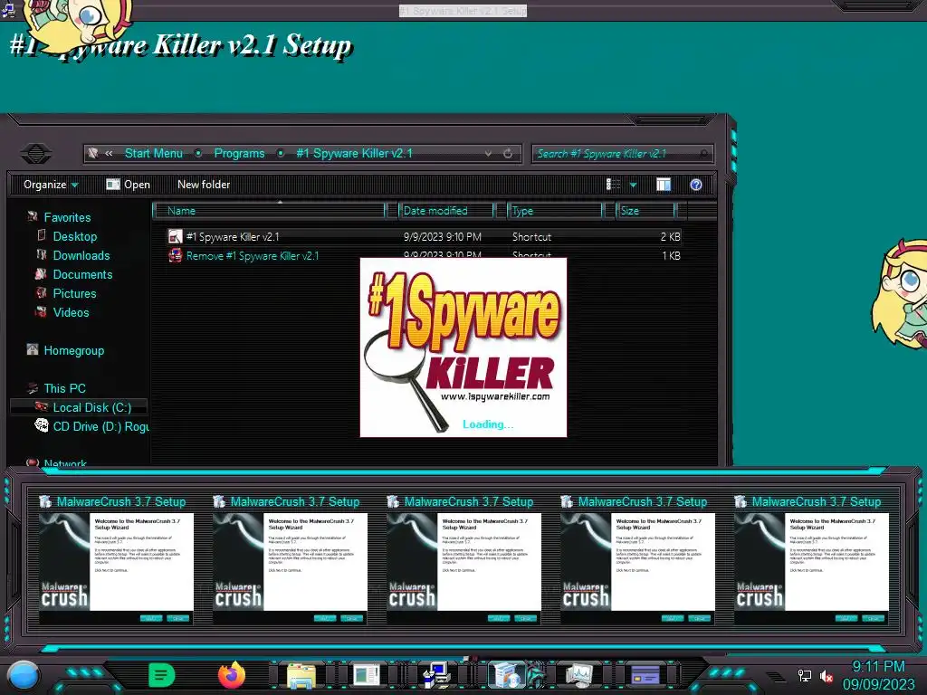Show the clock and date flyout
The width and height of the screenshot is (927, 695).
coord(878,675)
